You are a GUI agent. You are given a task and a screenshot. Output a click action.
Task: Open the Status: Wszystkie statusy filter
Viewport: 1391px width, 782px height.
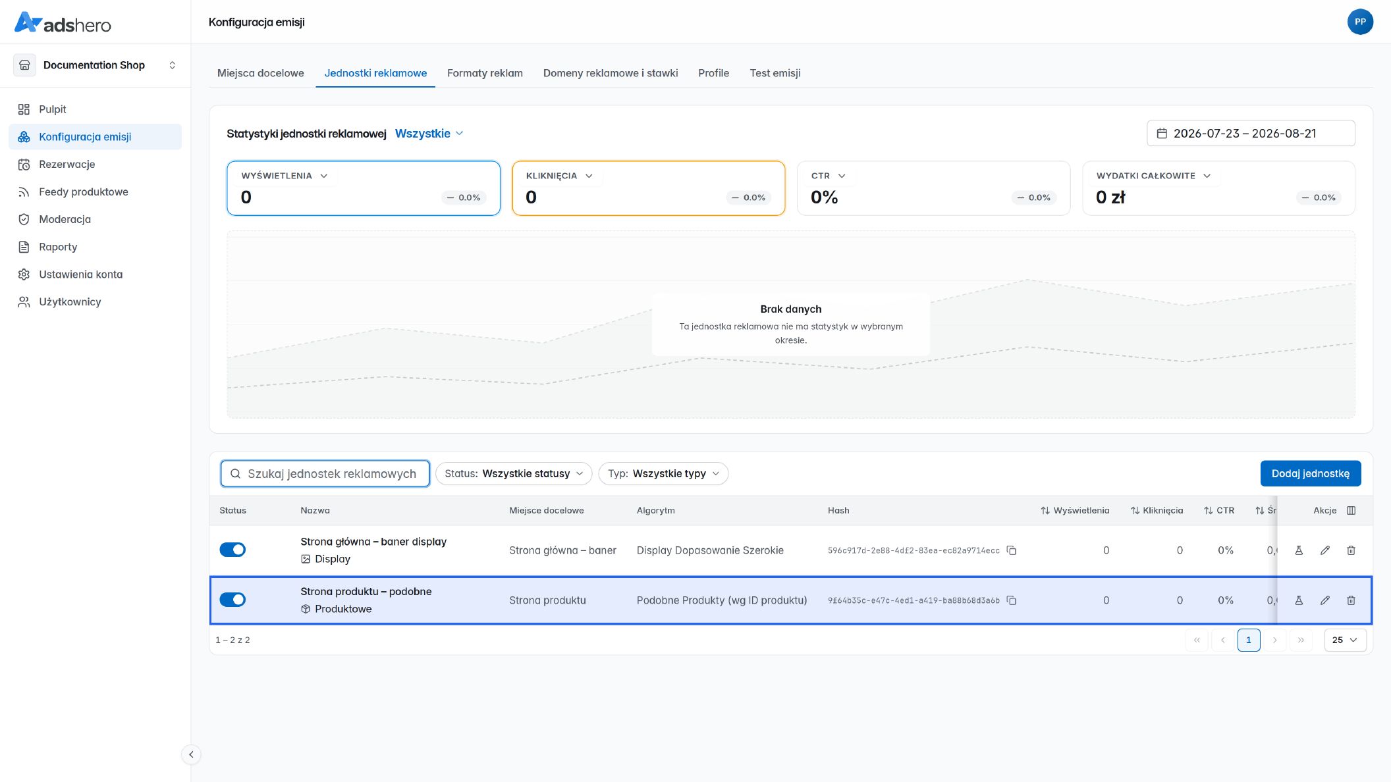(514, 473)
